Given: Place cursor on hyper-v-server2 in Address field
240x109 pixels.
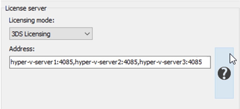Looking at the screenshot, I should (x=91, y=62).
